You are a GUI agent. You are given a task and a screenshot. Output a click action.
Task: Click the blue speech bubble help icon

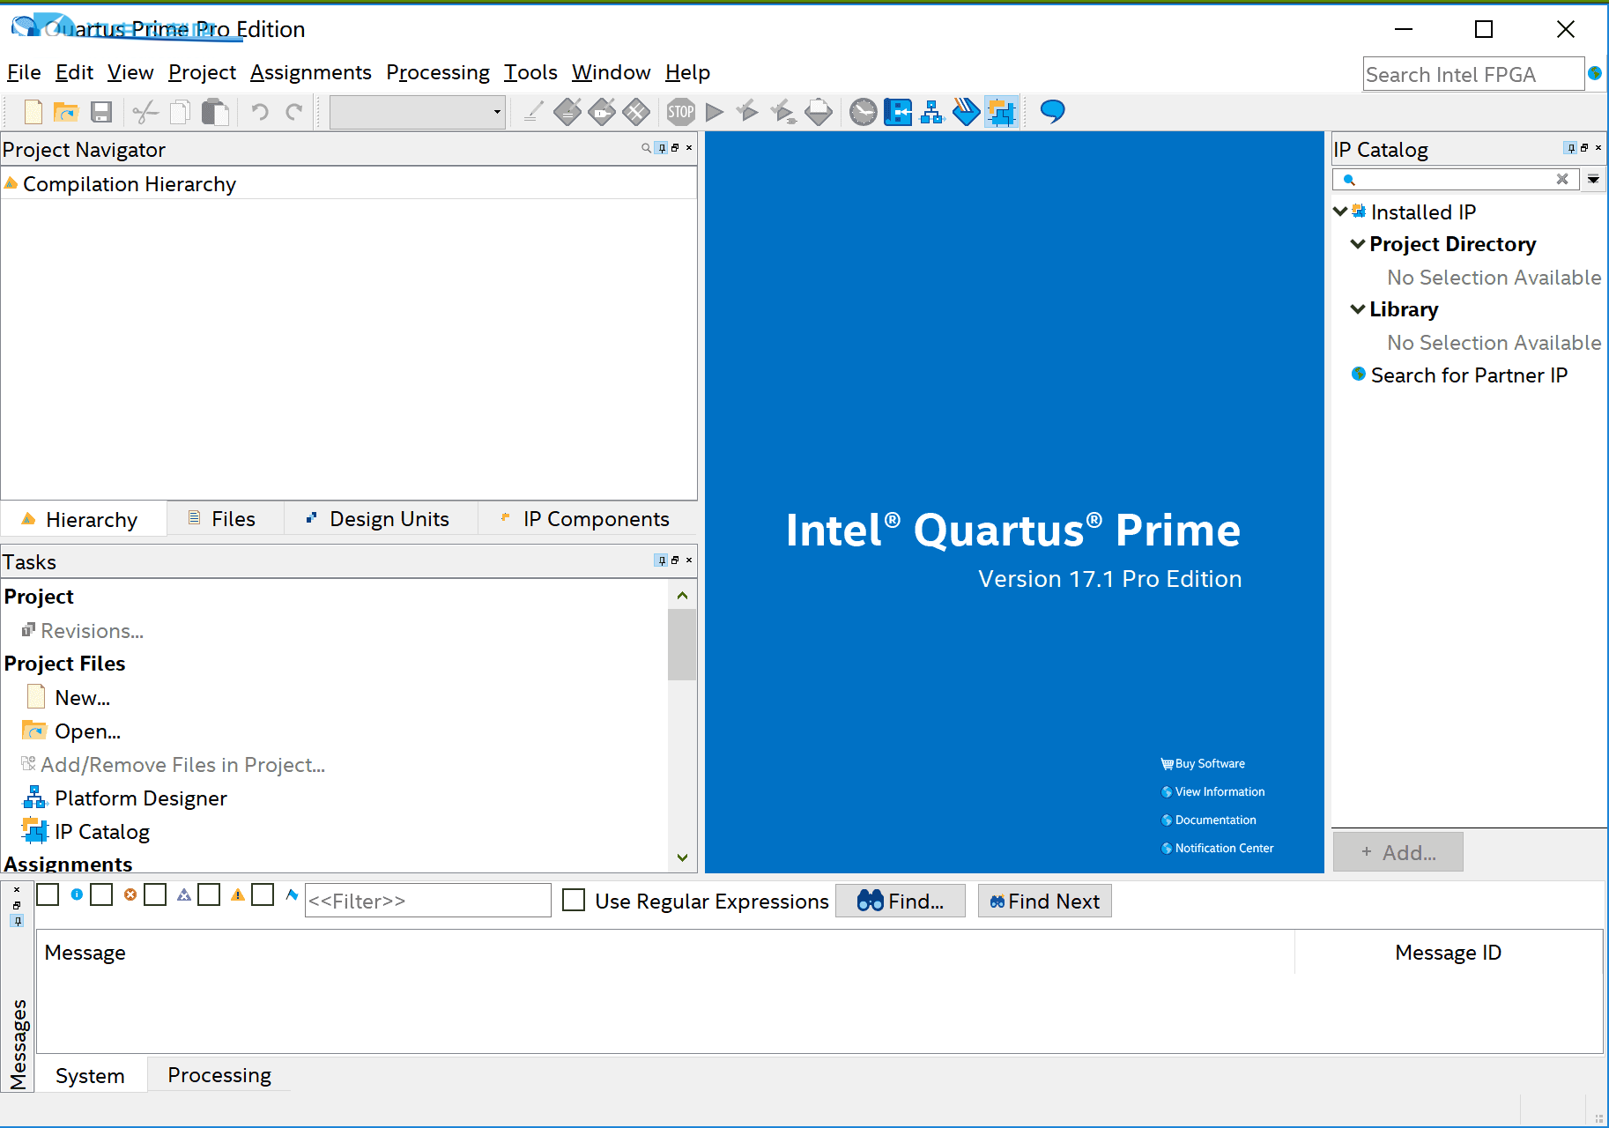pos(1052,112)
